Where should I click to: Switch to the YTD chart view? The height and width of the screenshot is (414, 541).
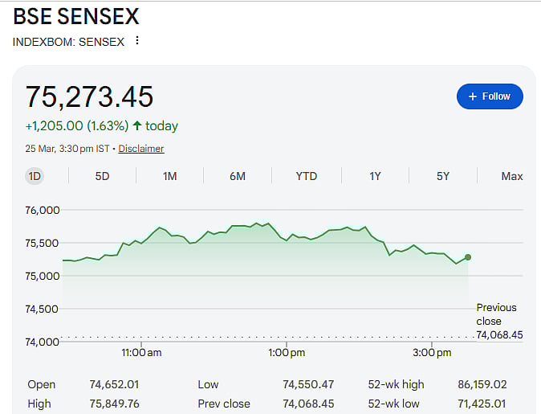(x=306, y=176)
